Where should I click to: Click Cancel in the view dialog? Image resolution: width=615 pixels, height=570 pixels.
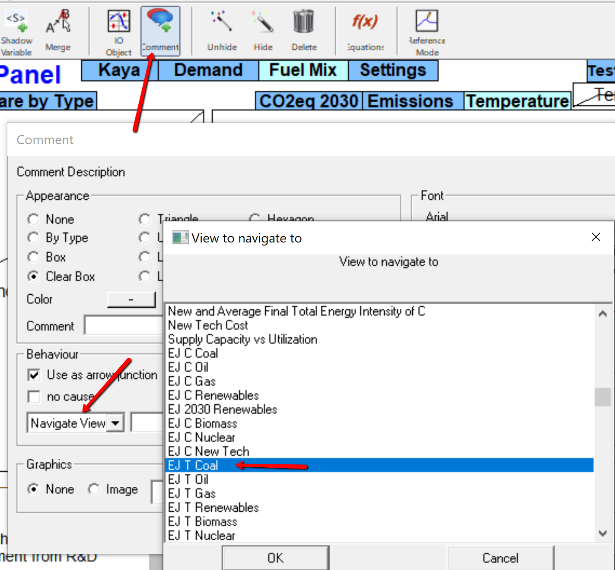(500, 558)
